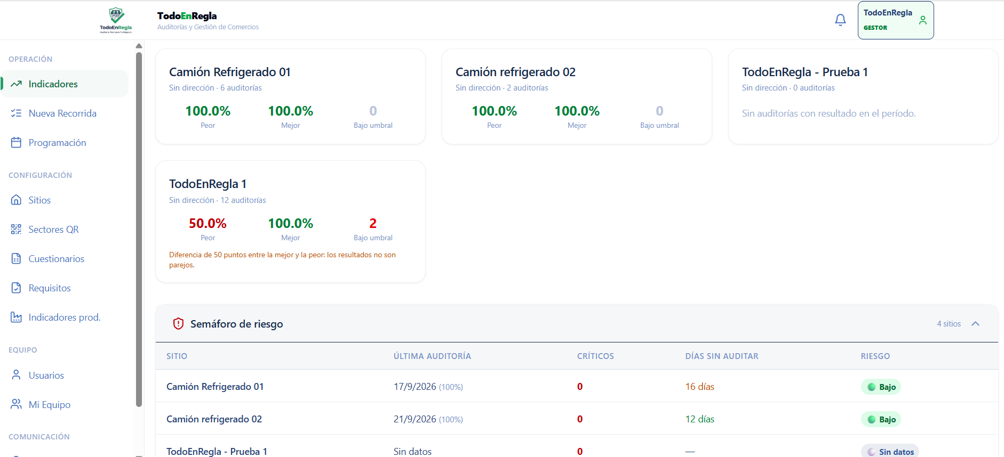
Task: Collapse the Semáforo de riesgo panel
Action: [976, 324]
